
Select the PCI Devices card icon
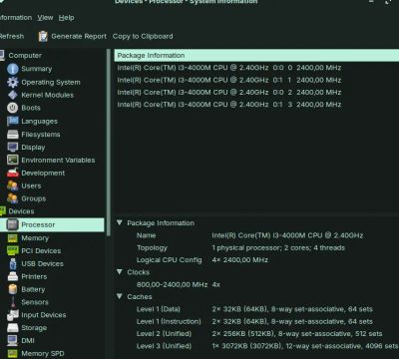pos(13,250)
